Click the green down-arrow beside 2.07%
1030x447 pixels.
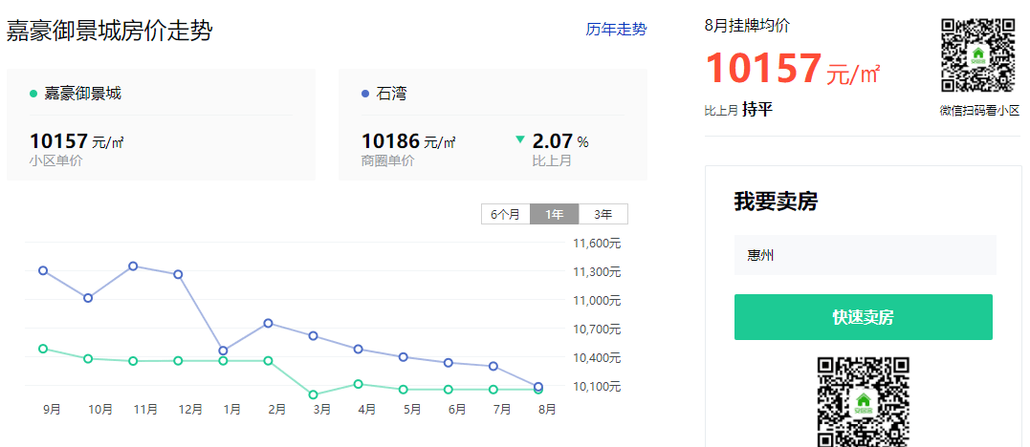pyautogui.click(x=520, y=139)
